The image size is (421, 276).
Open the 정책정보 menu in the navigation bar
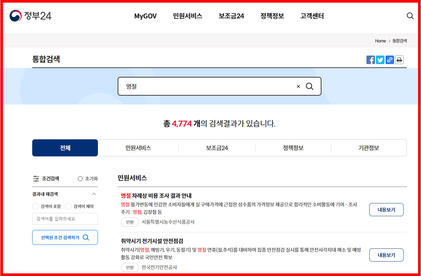click(x=272, y=16)
